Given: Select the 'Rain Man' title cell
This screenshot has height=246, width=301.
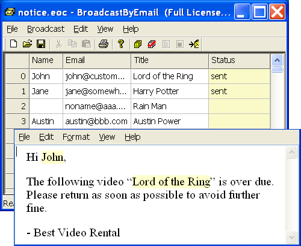Looking at the screenshot, I should pyautogui.click(x=170, y=106).
